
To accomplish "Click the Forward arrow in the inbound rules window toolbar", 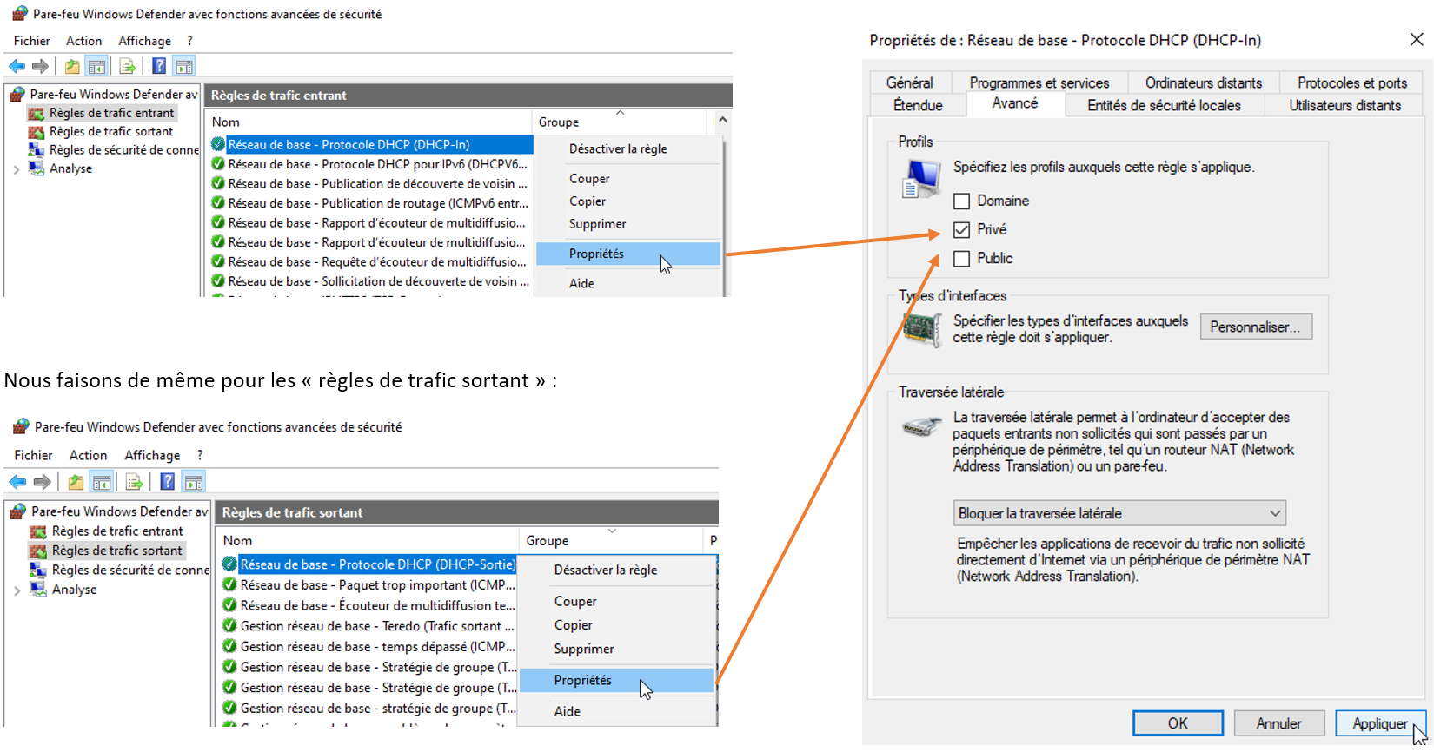I will 40,66.
